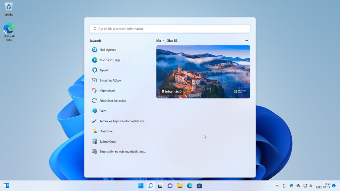
Task: Click the 'Számológép' label
Action: click(108, 141)
